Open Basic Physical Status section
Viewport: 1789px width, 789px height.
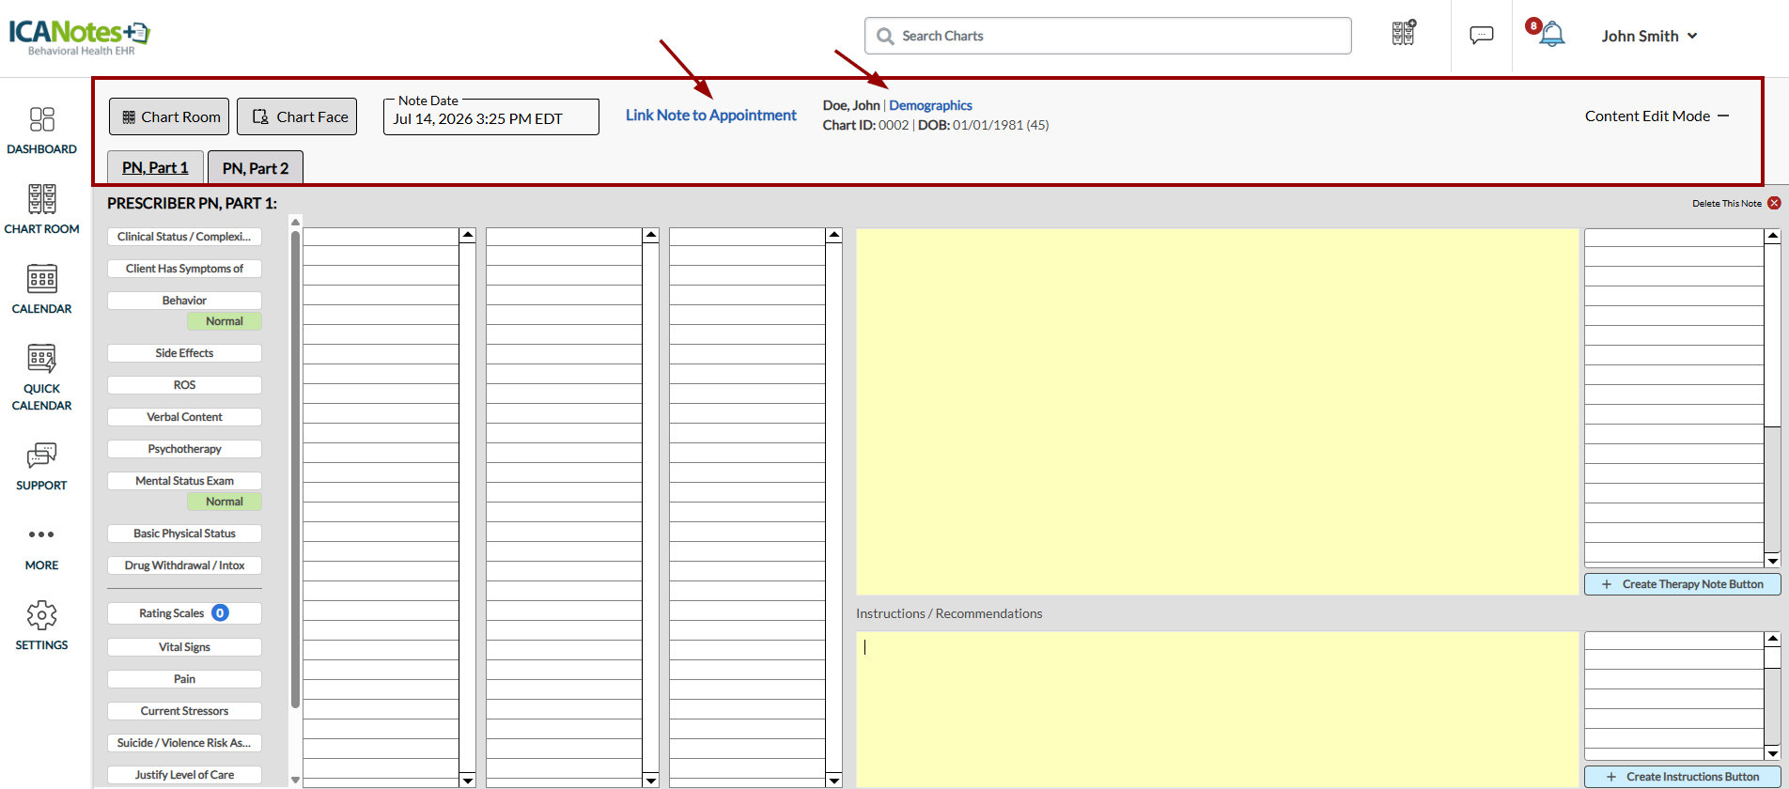pos(184,534)
